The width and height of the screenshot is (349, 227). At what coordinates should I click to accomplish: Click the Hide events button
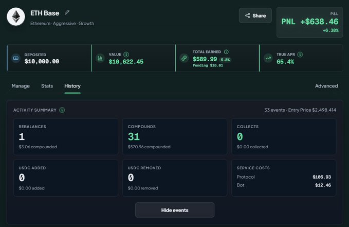click(175, 210)
